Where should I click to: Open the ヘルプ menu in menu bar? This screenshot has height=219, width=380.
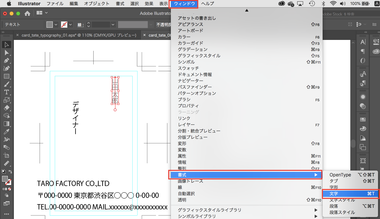207,4
